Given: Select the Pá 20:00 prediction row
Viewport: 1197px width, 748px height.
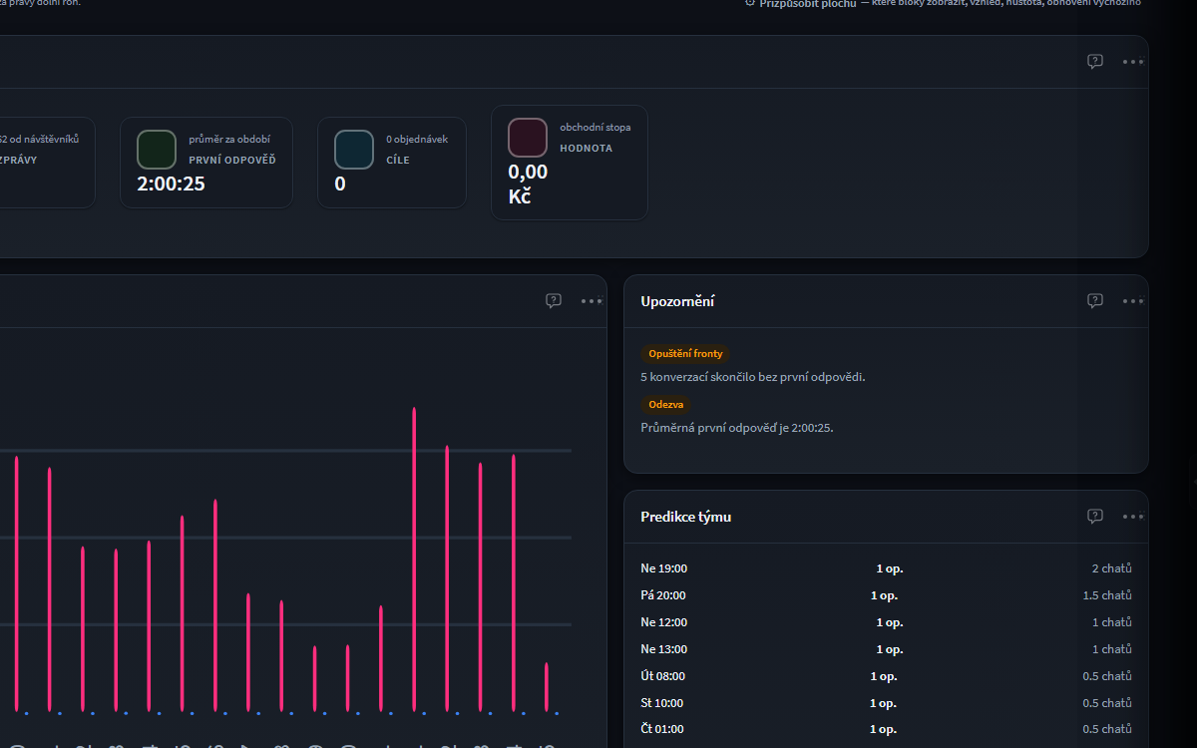Looking at the screenshot, I should pos(886,595).
